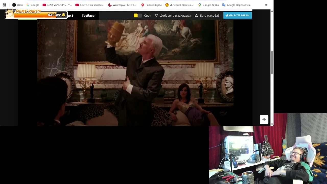The image size is (327, 184).
Task: Open the Дзен bookmark
Action: point(18,5)
